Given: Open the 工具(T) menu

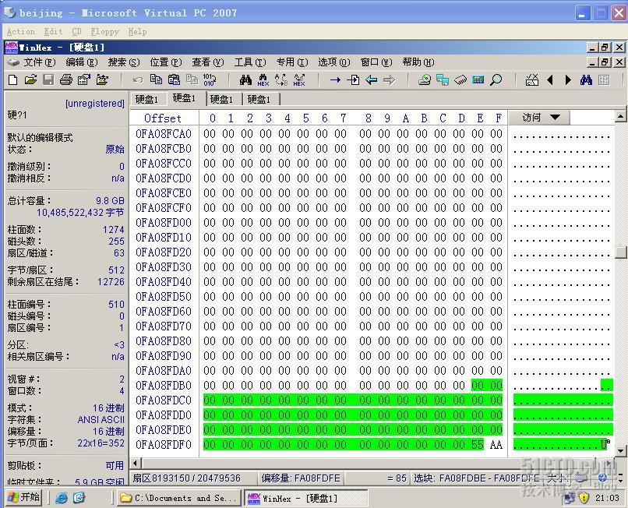Looking at the screenshot, I should point(250,62).
